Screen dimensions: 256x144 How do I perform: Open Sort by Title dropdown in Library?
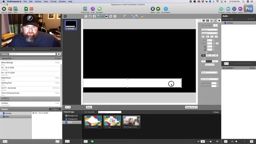(x=8, y=58)
